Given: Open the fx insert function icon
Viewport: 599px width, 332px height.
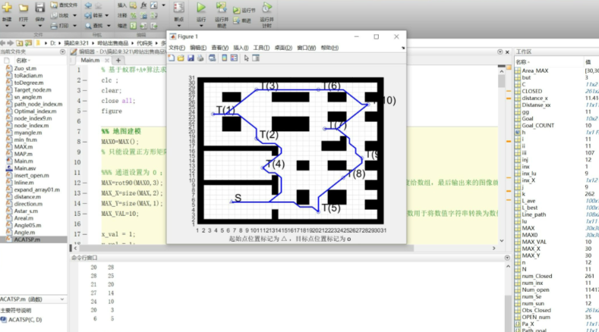Looking at the screenshot, I should coord(144,5).
